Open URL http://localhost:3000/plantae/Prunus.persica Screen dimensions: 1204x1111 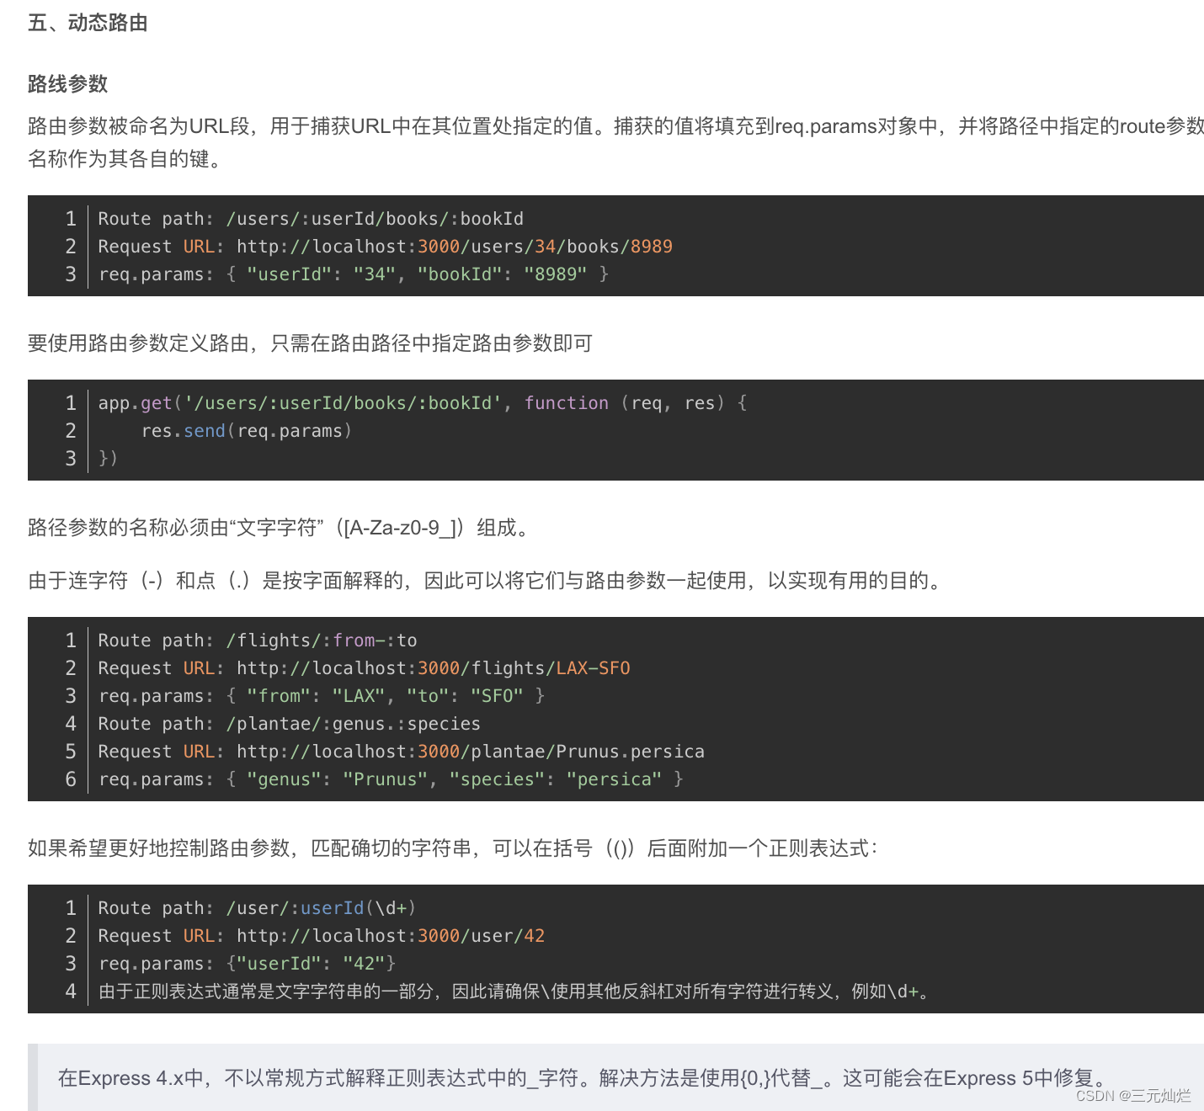tap(470, 751)
